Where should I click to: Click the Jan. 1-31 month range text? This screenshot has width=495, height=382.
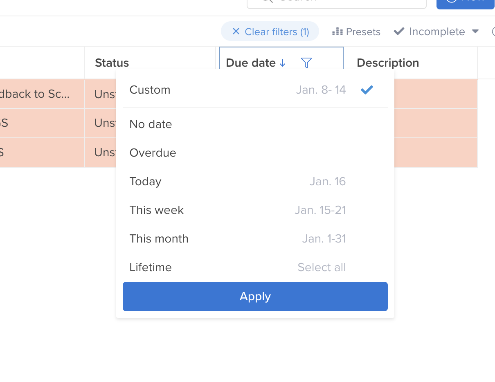[x=324, y=239]
